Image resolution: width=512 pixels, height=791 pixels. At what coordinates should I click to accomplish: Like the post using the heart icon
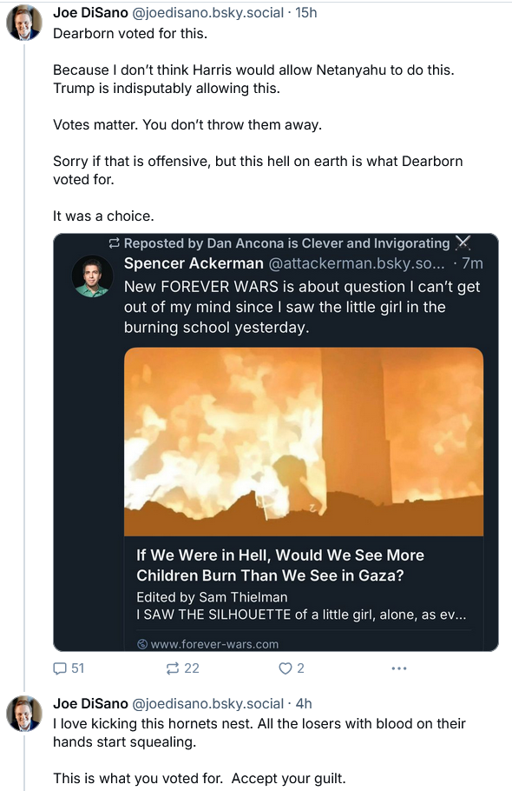tap(285, 668)
